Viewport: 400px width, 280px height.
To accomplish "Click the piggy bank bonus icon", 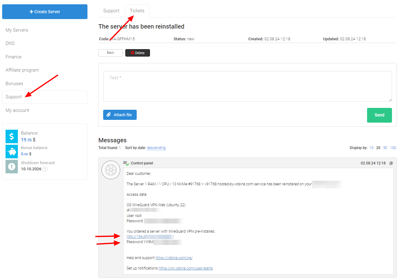I will coord(12,152).
